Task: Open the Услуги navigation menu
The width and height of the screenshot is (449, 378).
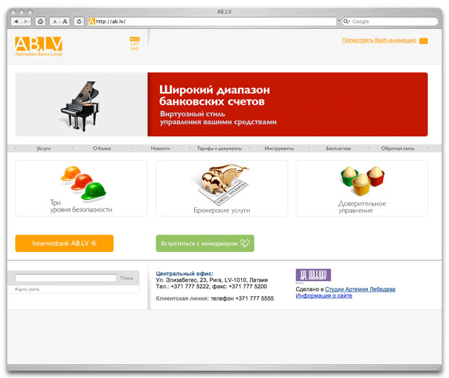Action: (x=43, y=148)
